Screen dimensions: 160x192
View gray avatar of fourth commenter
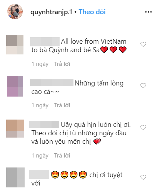[15, 177]
